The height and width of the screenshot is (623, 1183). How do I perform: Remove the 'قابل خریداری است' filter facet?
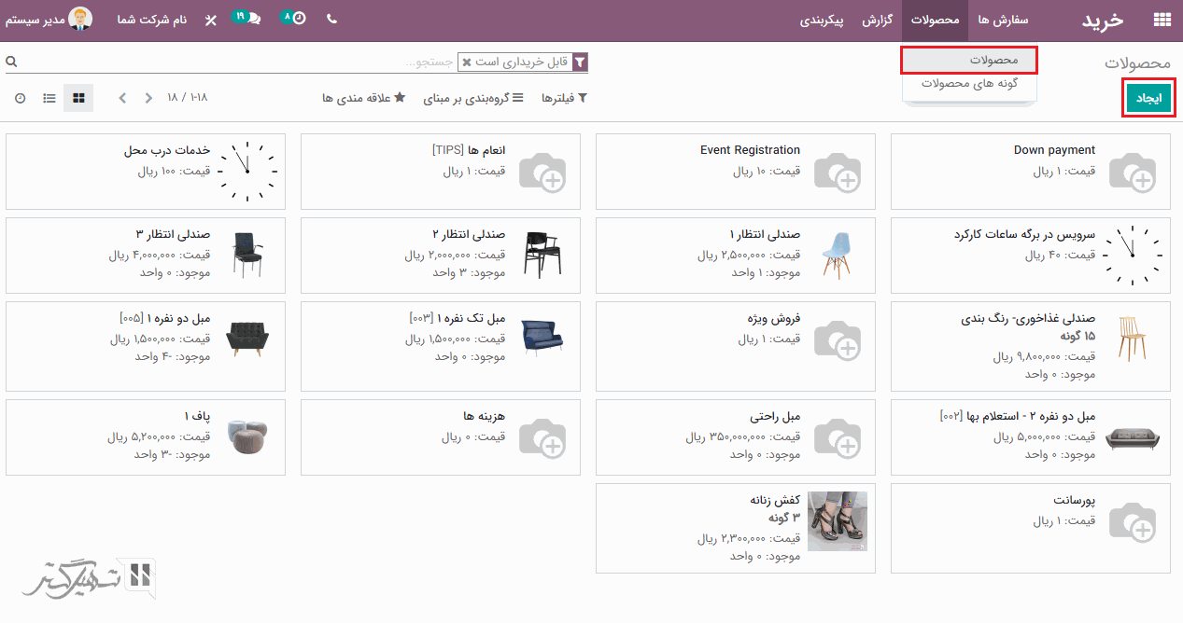467,62
